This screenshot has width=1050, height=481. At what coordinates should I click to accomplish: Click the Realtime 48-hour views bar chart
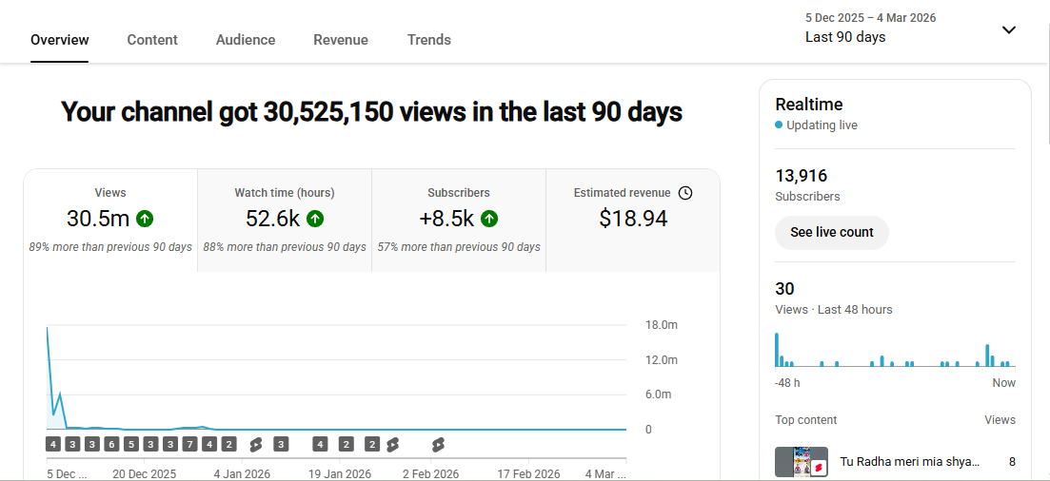pyautogui.click(x=895, y=350)
